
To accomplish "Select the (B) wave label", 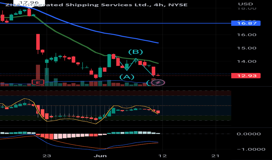I will point(135,52).
